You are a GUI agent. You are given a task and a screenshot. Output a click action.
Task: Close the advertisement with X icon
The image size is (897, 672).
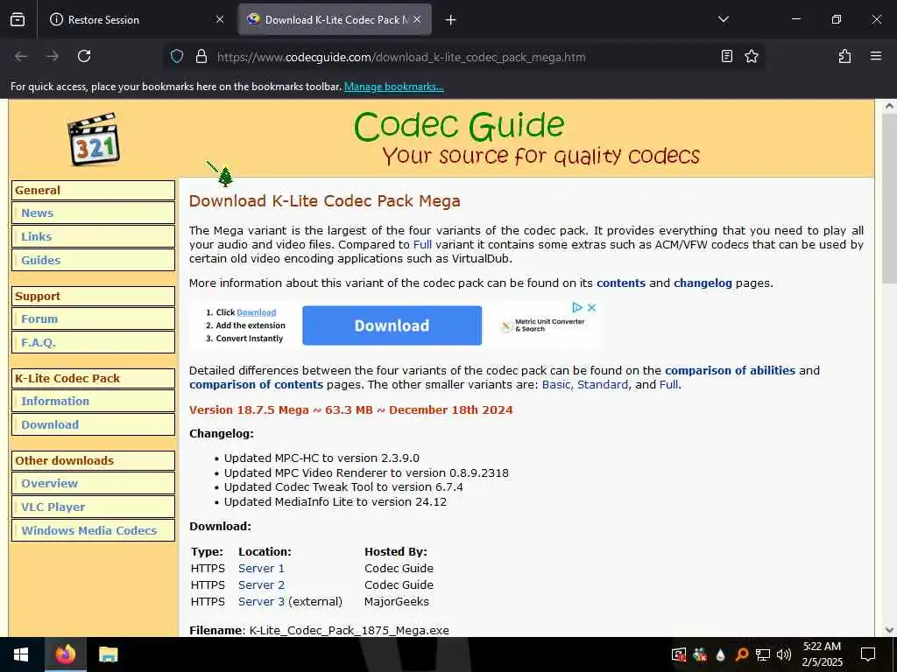(592, 307)
